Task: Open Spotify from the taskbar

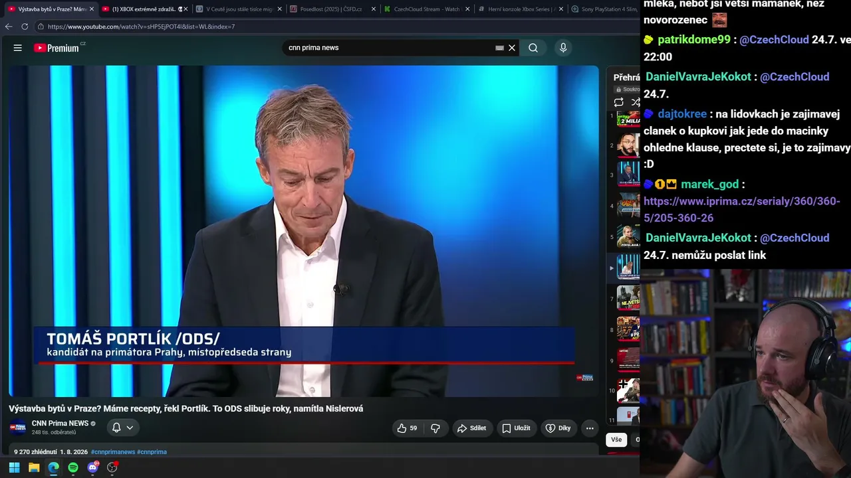Action: pyautogui.click(x=73, y=467)
